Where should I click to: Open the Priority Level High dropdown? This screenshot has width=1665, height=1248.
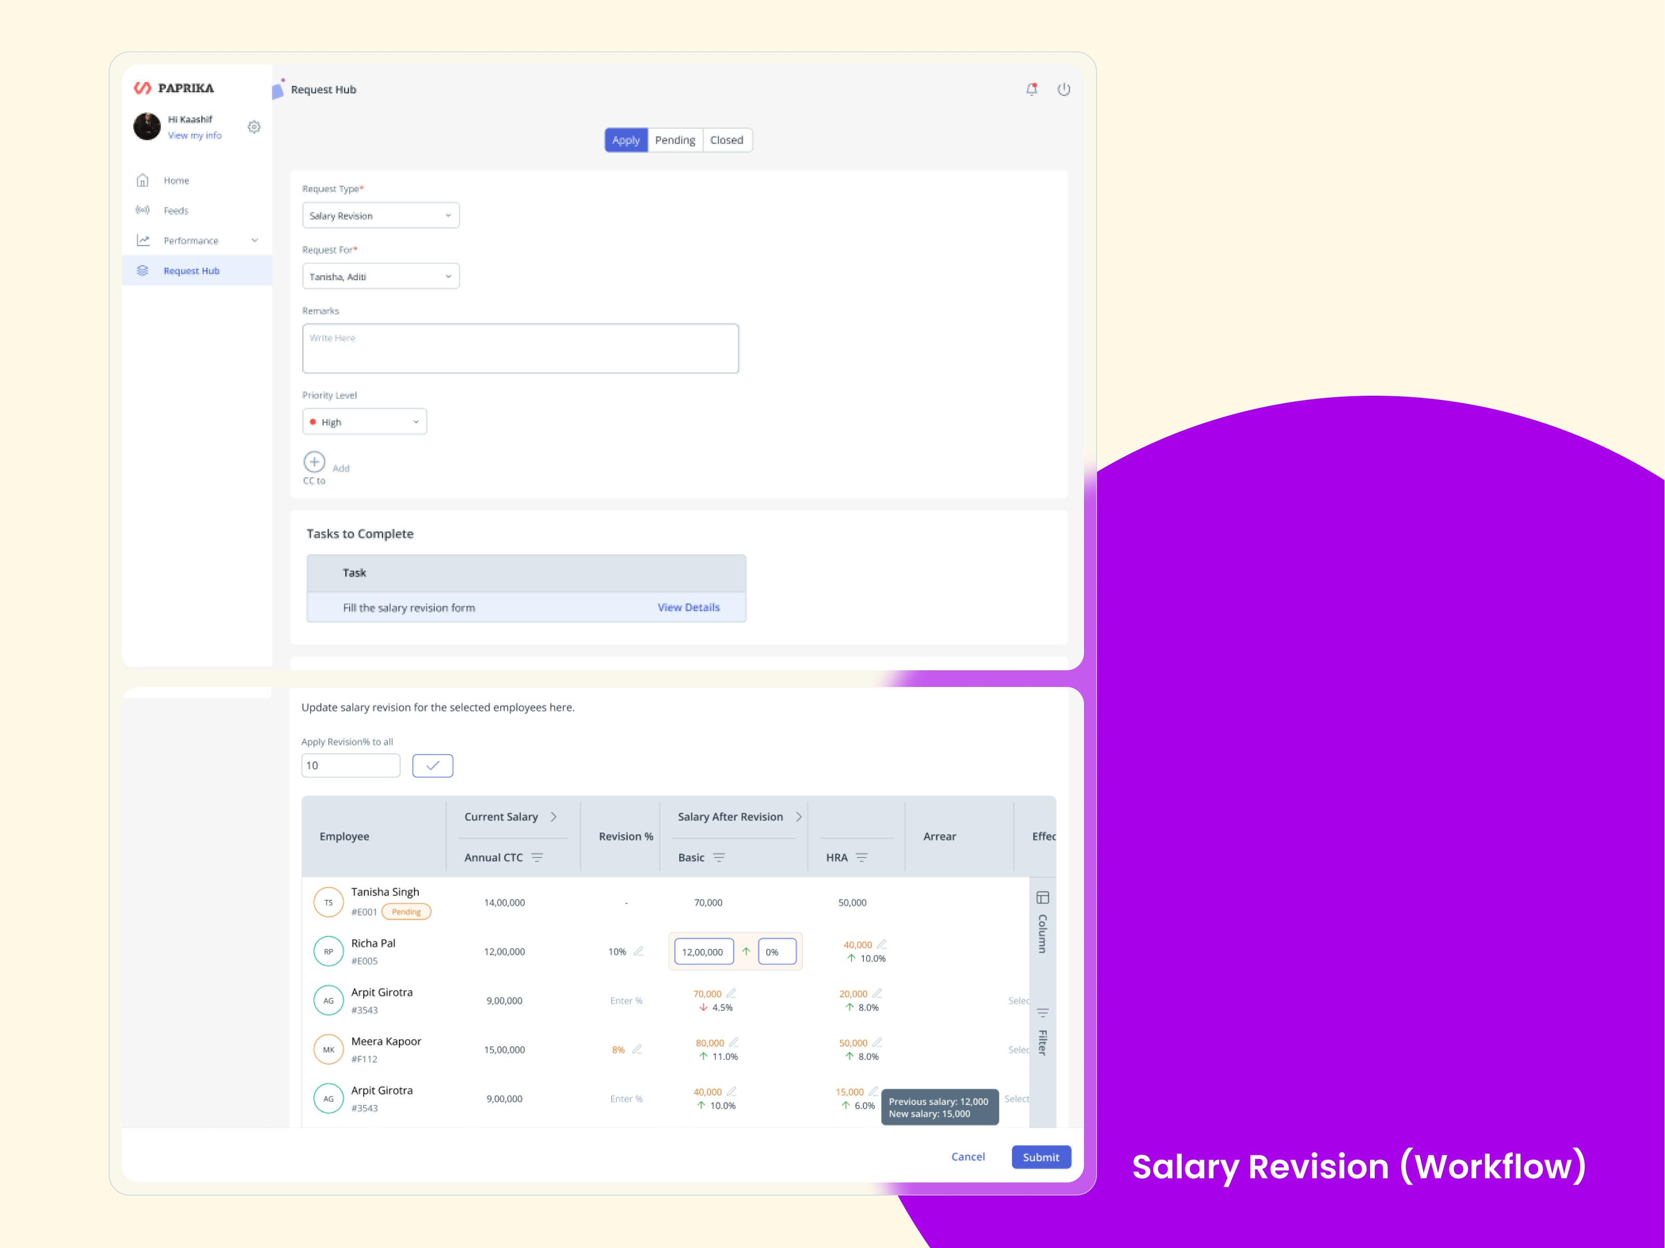click(364, 422)
